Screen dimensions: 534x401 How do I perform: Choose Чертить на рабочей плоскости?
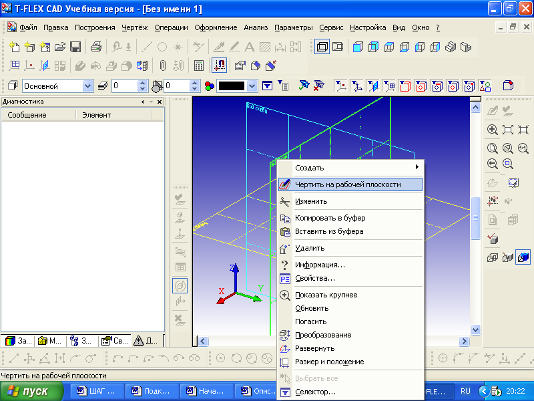click(x=350, y=184)
